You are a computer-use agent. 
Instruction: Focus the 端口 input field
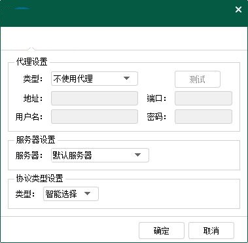pyautogui.click(x=204, y=98)
